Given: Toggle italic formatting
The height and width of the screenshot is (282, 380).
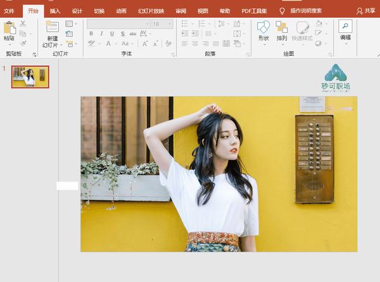Looking at the screenshot, I should point(101,34).
